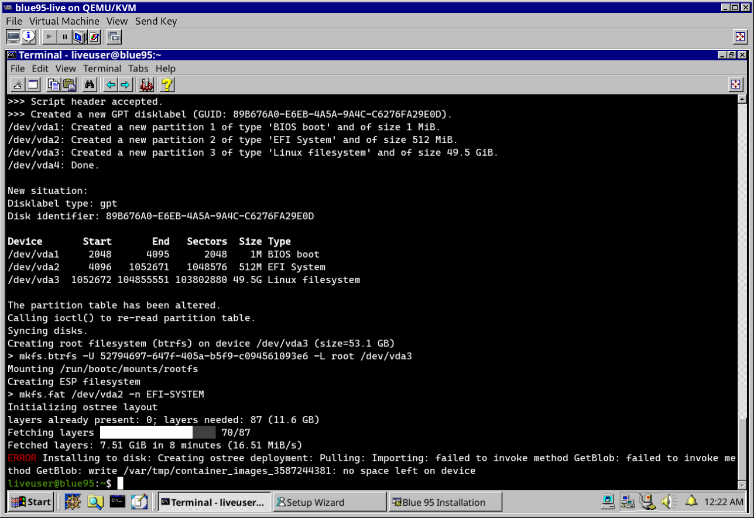This screenshot has height=518, width=754.
Task: Switch to Blue 95 Installation taskbar button
Action: pos(445,502)
